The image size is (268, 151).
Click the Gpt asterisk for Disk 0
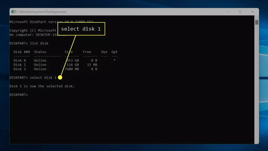(x=114, y=60)
